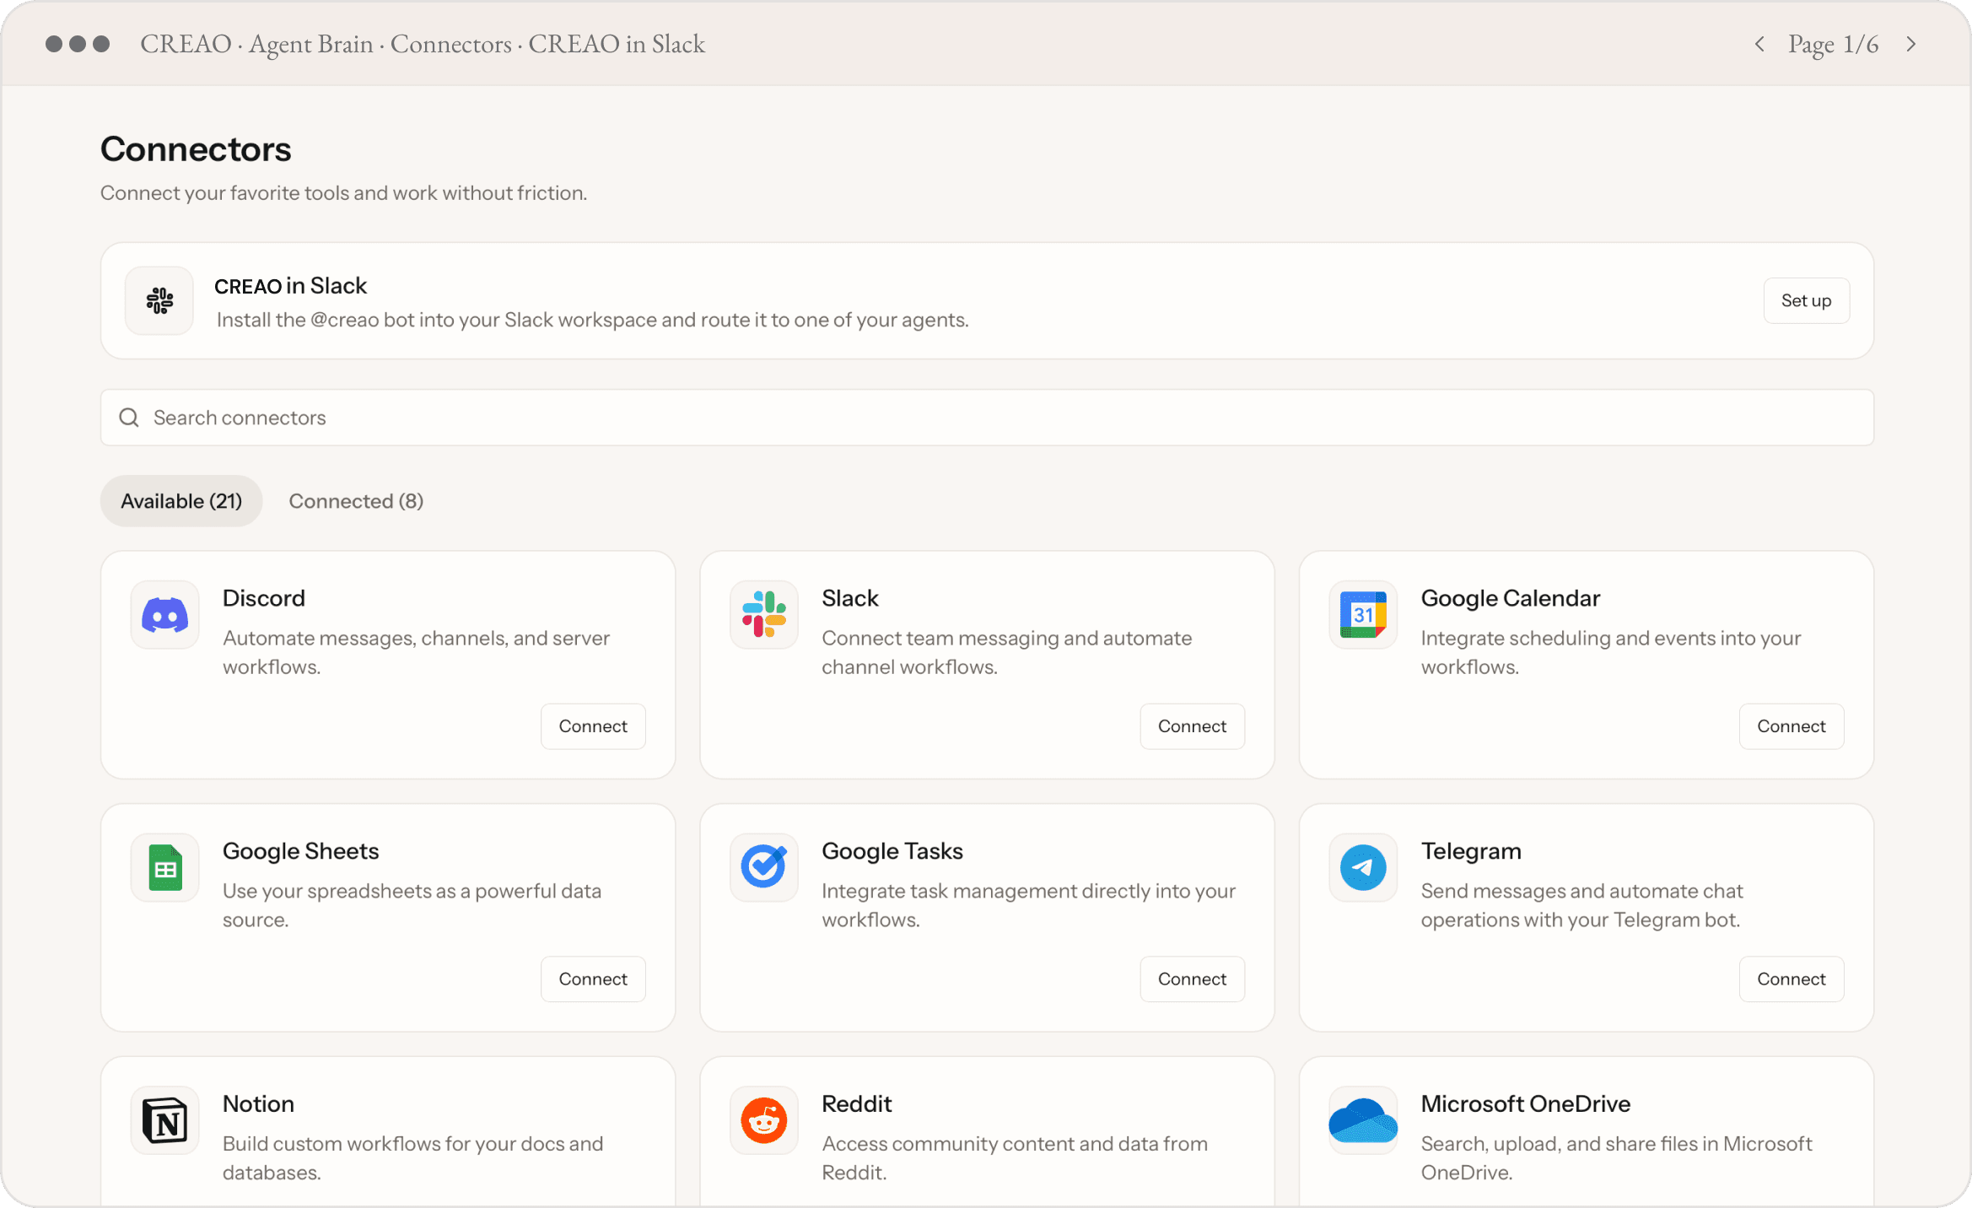Click the CREAO in Slack icon
This screenshot has height=1208, width=1972.
coord(159,300)
